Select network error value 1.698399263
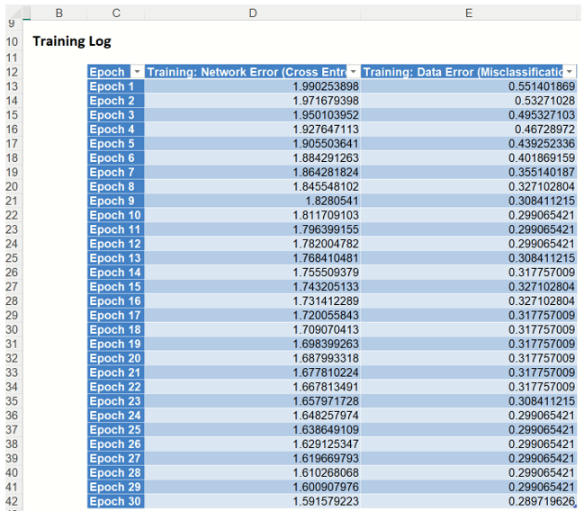The width and height of the screenshot is (584, 511). pyautogui.click(x=253, y=344)
